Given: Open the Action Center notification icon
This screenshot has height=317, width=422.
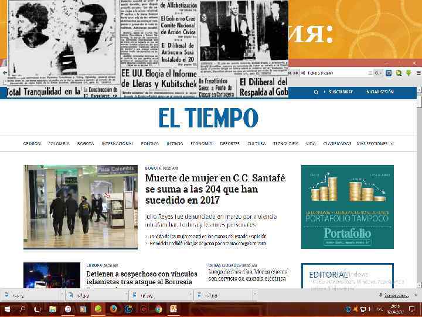Looking at the screenshot, I should coord(411,309).
